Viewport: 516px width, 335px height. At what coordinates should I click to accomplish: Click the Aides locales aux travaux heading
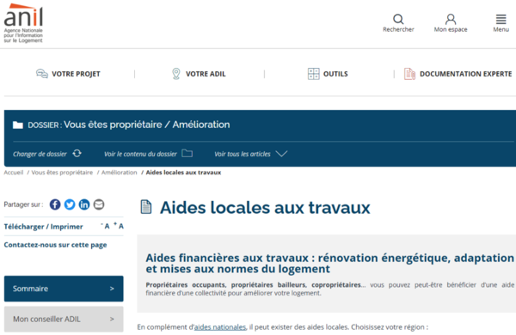(265, 208)
